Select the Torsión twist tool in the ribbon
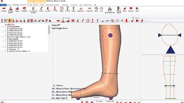 68,9
